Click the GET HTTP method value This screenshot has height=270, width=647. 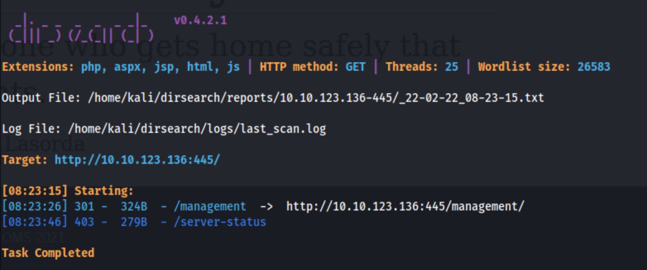pos(355,67)
